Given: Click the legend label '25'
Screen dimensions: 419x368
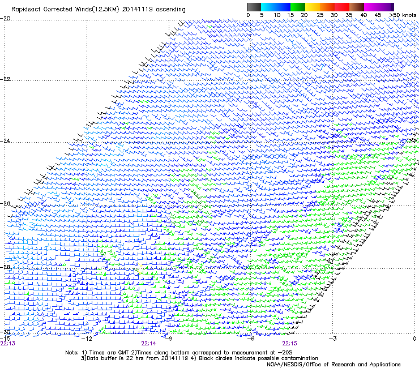Looking at the screenshot, I should tap(320, 15).
